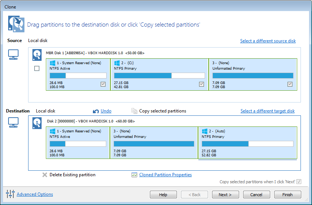The image size is (312, 205).
Task: Click the Disk 2 hard disk icon
Action: point(37,123)
